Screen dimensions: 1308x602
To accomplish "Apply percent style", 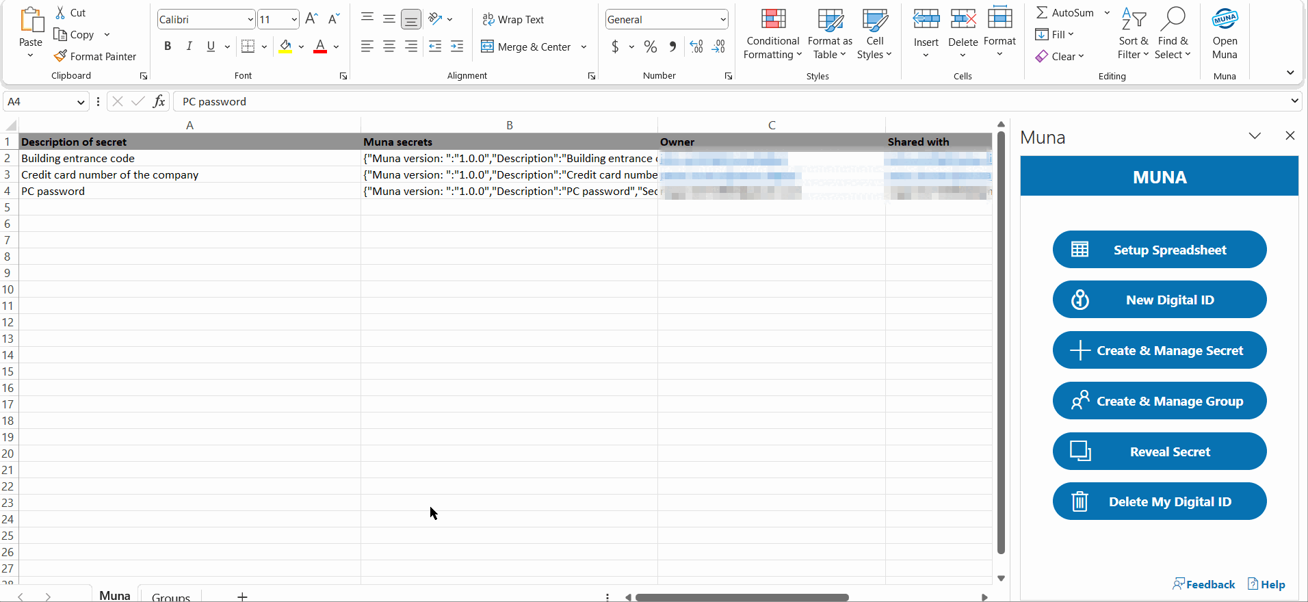I will [651, 47].
